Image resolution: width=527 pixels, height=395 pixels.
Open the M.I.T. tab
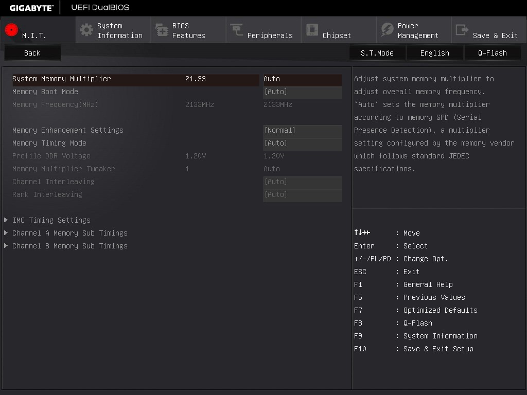pyautogui.click(x=38, y=30)
